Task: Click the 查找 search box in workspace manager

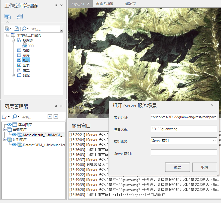Action: click(45, 29)
